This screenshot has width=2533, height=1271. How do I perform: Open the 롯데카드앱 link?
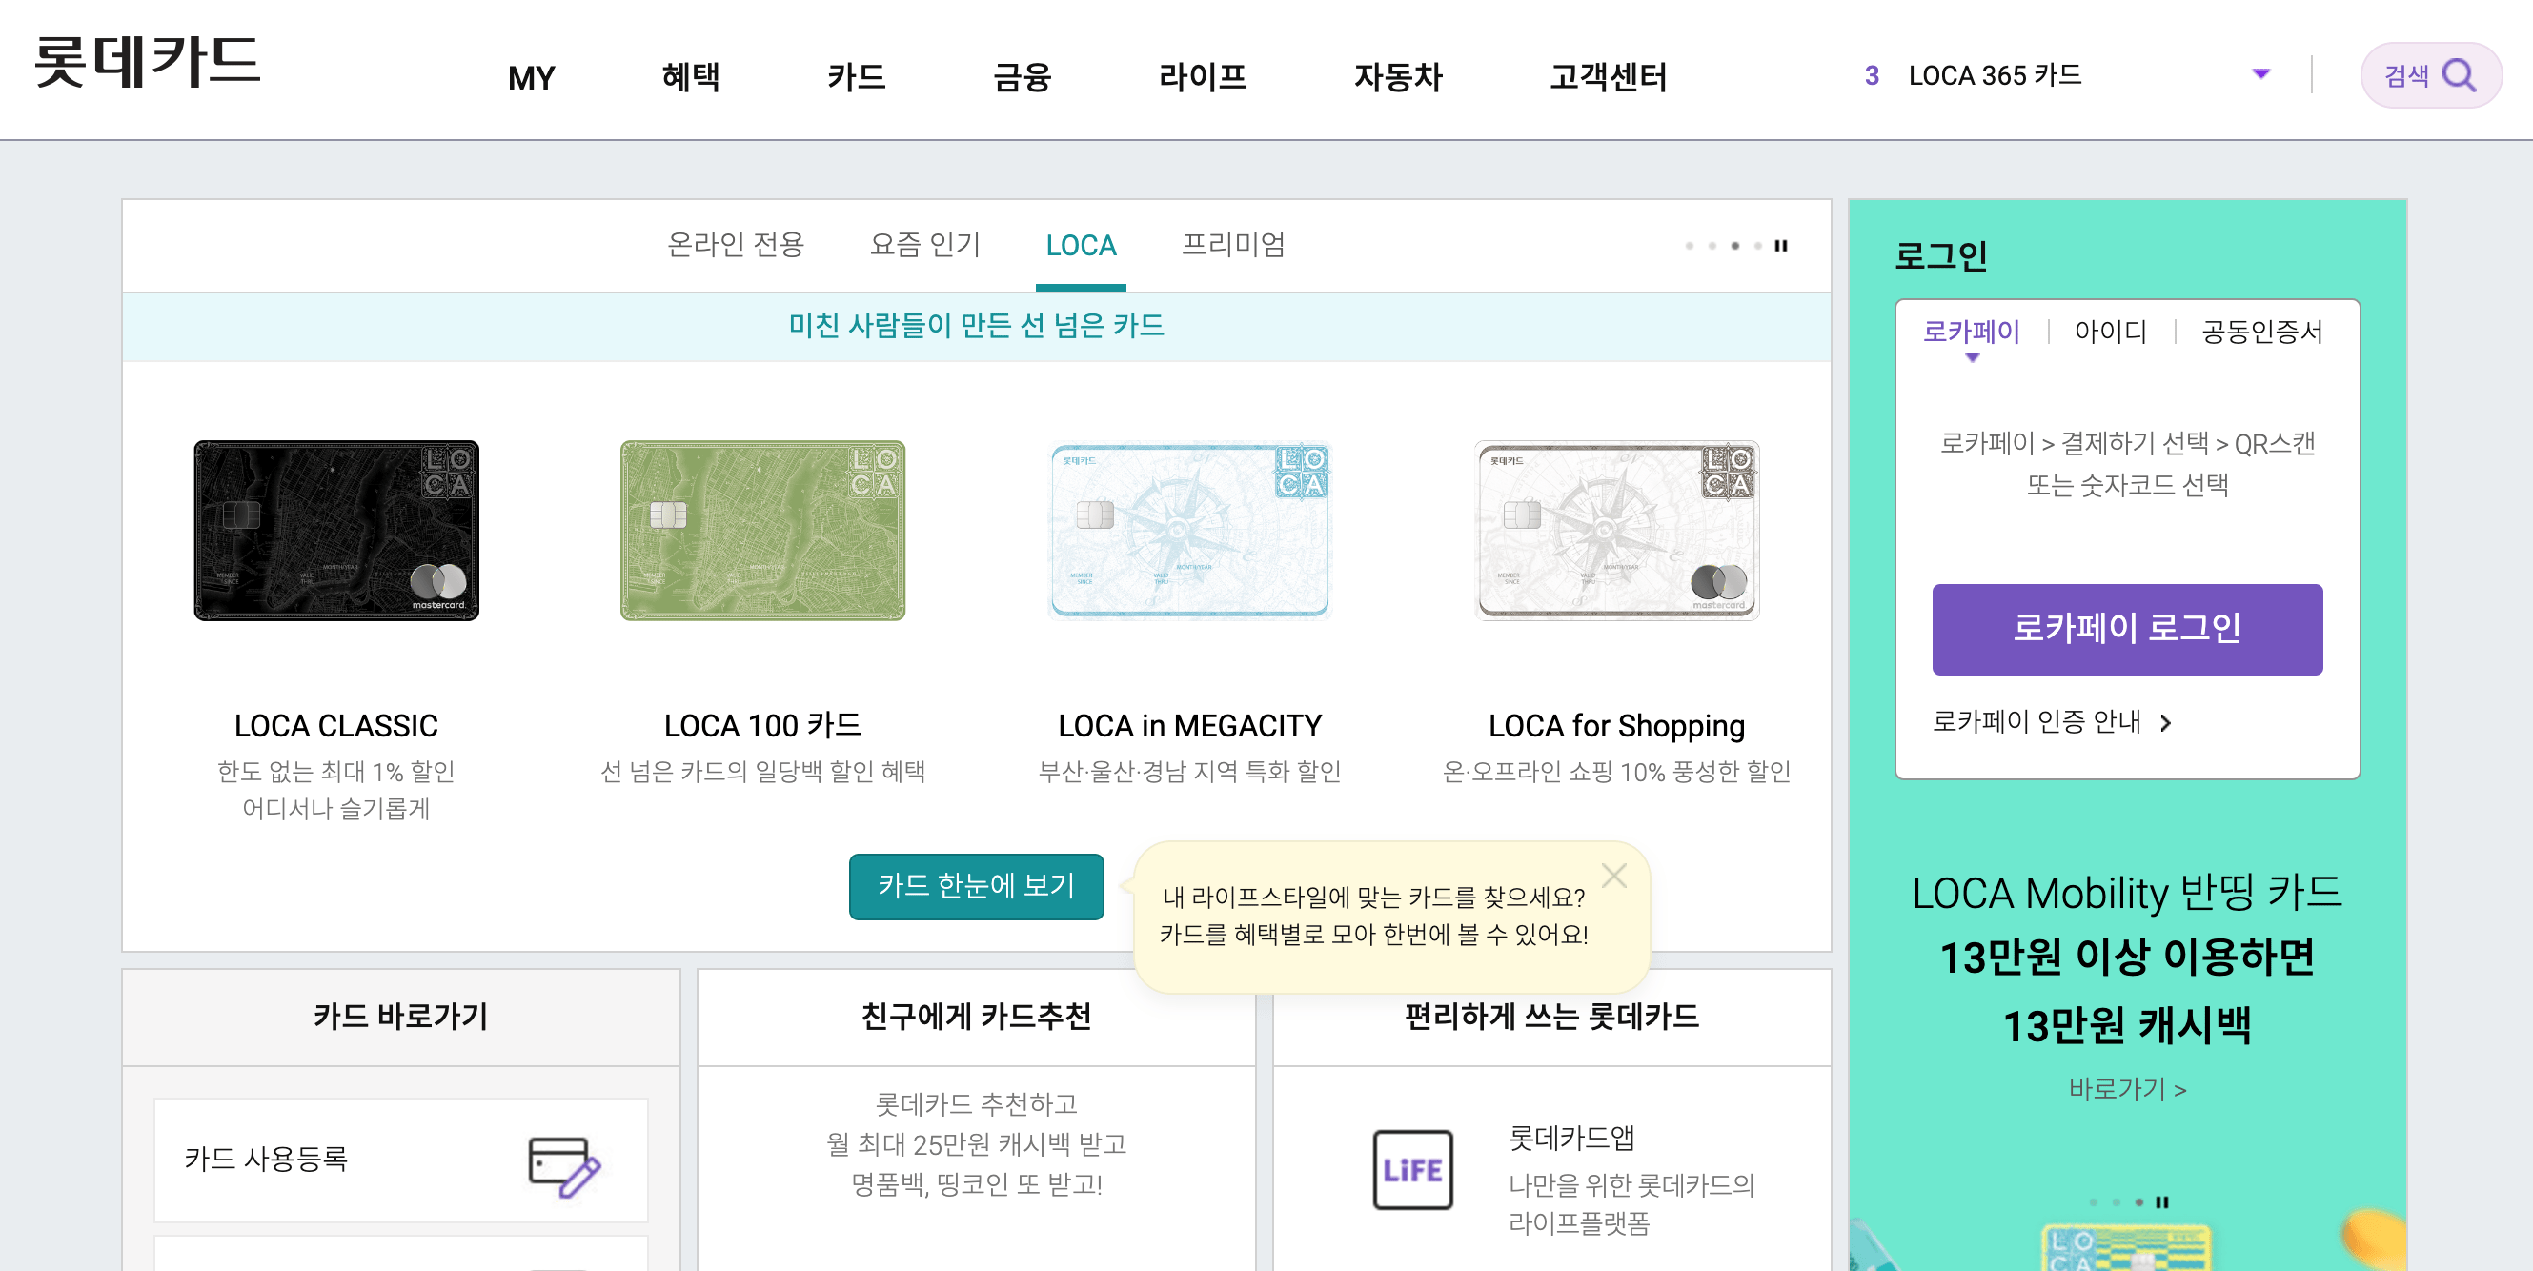click(1571, 1138)
